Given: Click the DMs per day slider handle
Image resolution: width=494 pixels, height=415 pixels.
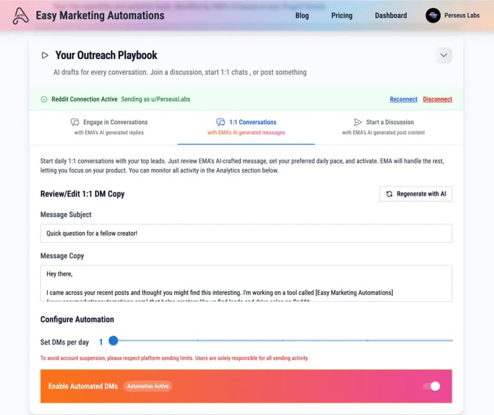Looking at the screenshot, I should [113, 340].
